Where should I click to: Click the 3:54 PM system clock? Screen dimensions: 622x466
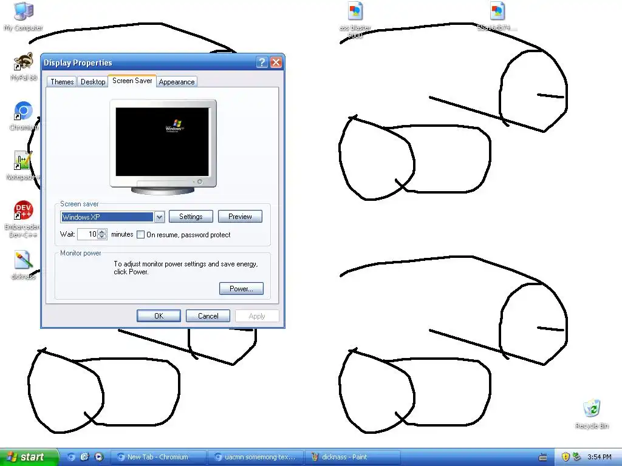(600, 457)
